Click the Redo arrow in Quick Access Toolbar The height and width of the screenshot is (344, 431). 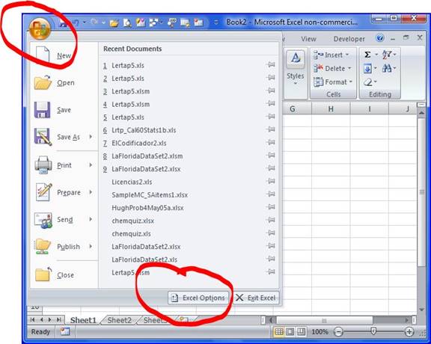tap(94, 22)
